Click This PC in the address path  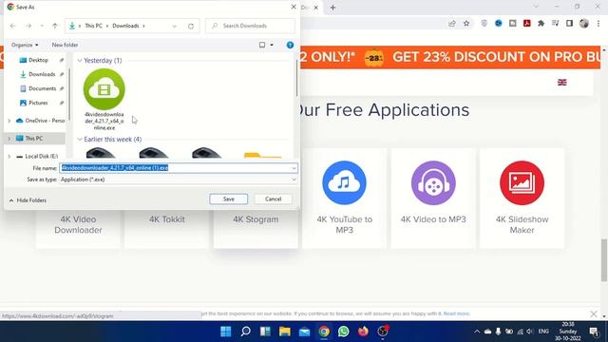point(93,26)
